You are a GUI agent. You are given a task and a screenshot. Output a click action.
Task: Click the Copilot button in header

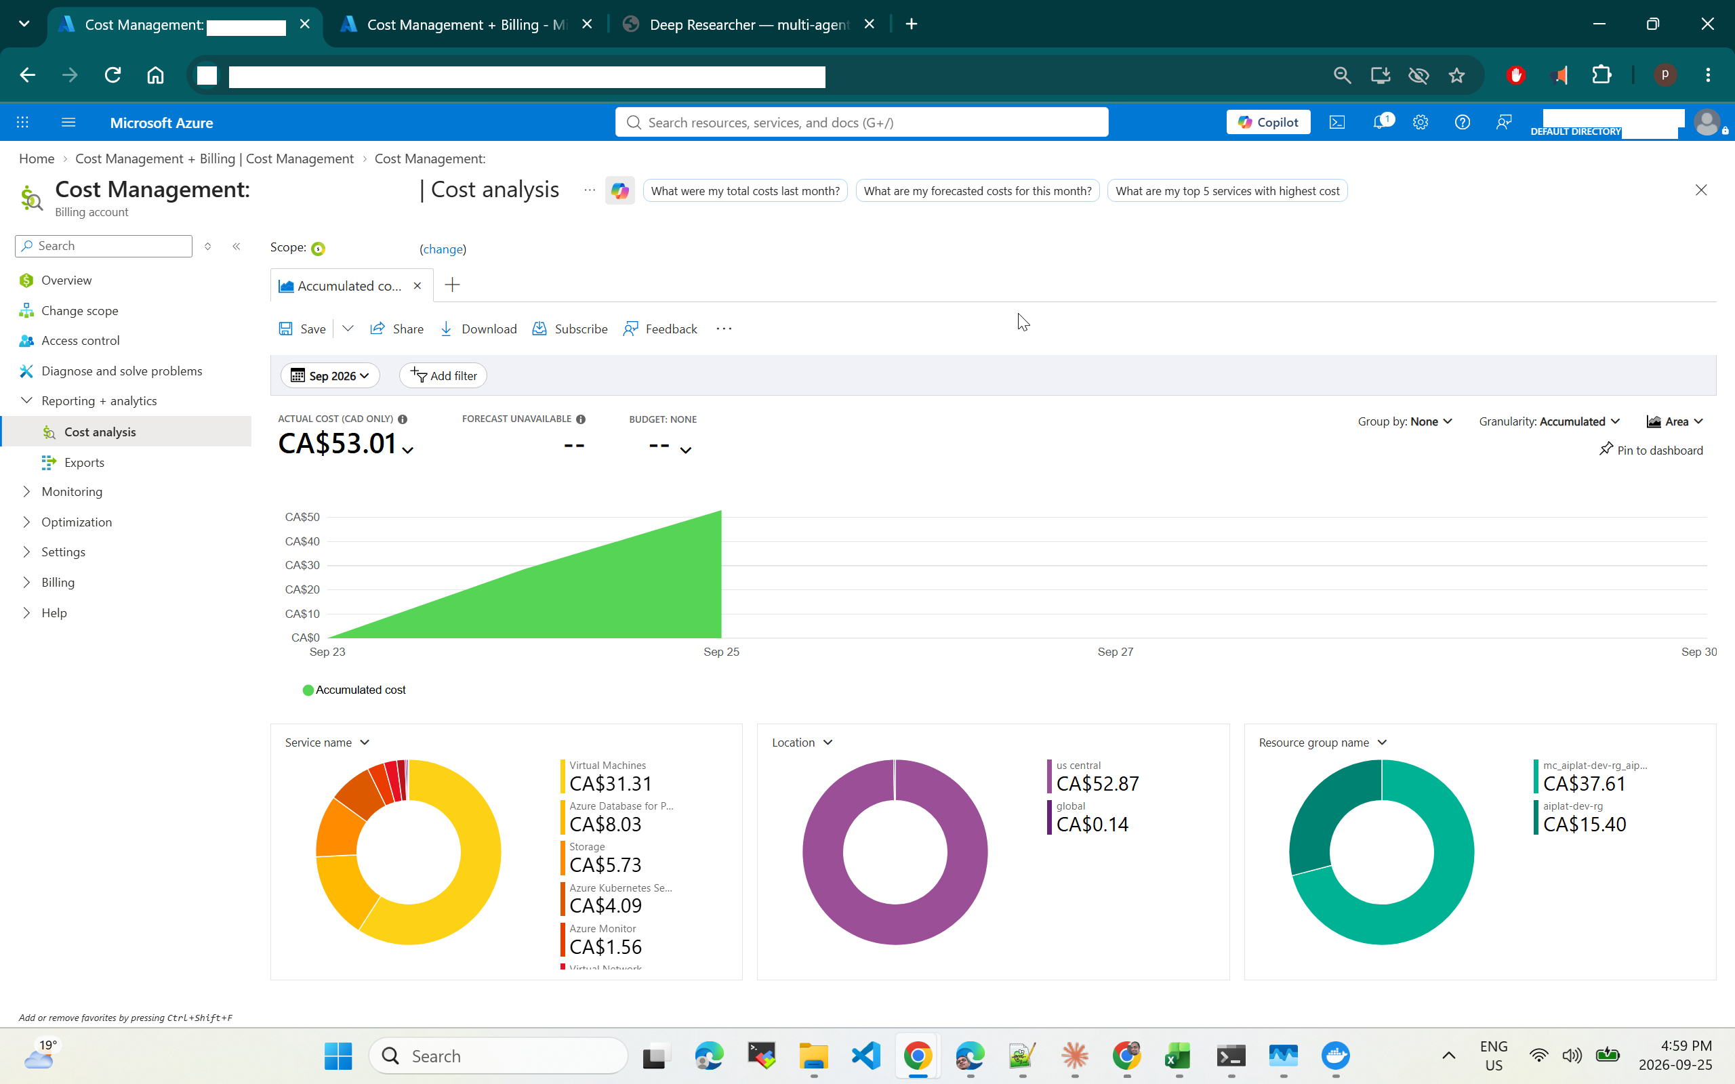[x=1267, y=123]
